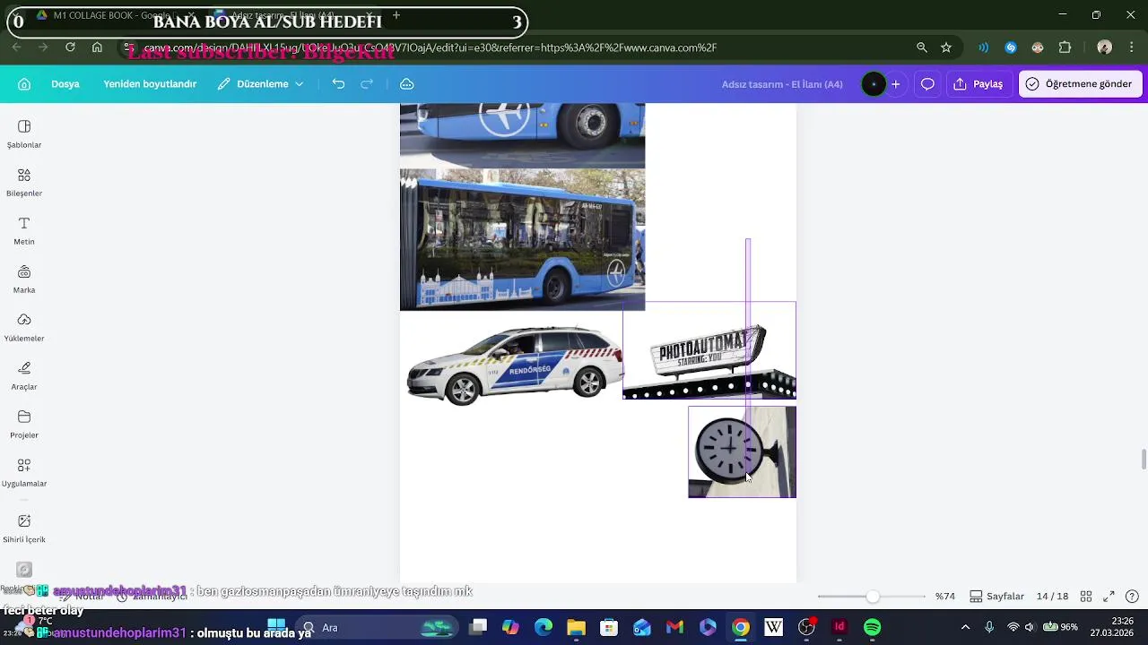Adjust the canvas zoom slider
The height and width of the screenshot is (645, 1148).
point(872,597)
